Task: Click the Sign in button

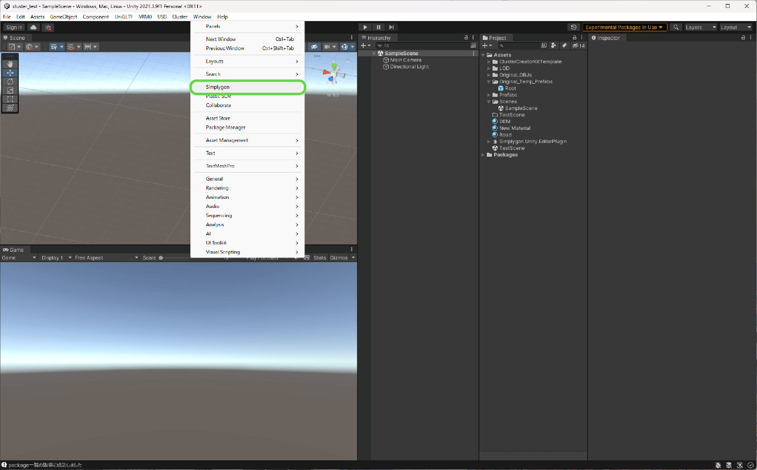Action: click(14, 27)
